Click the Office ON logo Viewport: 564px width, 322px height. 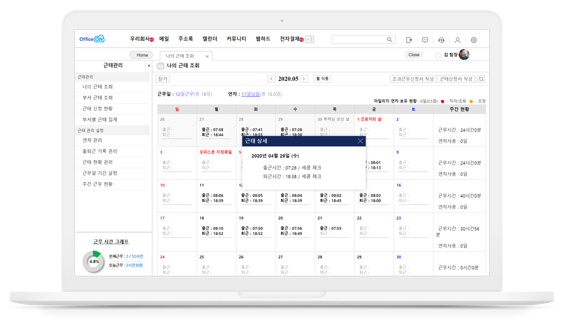tap(92, 39)
